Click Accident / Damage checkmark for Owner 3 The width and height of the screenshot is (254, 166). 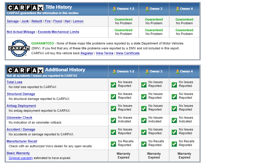(x=144, y=132)
